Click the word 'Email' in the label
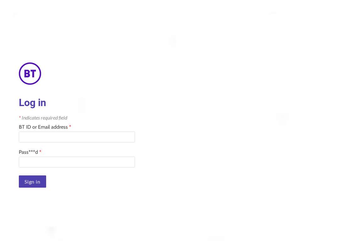This screenshot has height=241, width=339. coord(44,127)
